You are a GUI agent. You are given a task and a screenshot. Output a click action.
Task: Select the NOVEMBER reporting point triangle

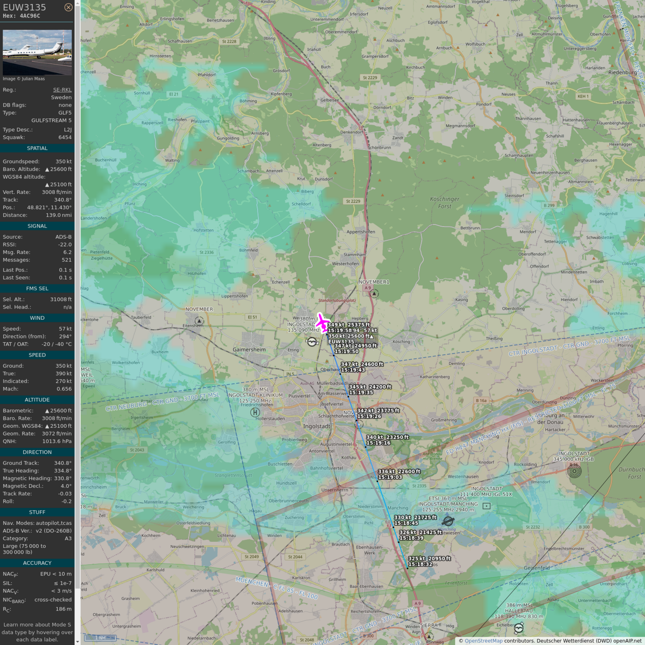coord(199,321)
